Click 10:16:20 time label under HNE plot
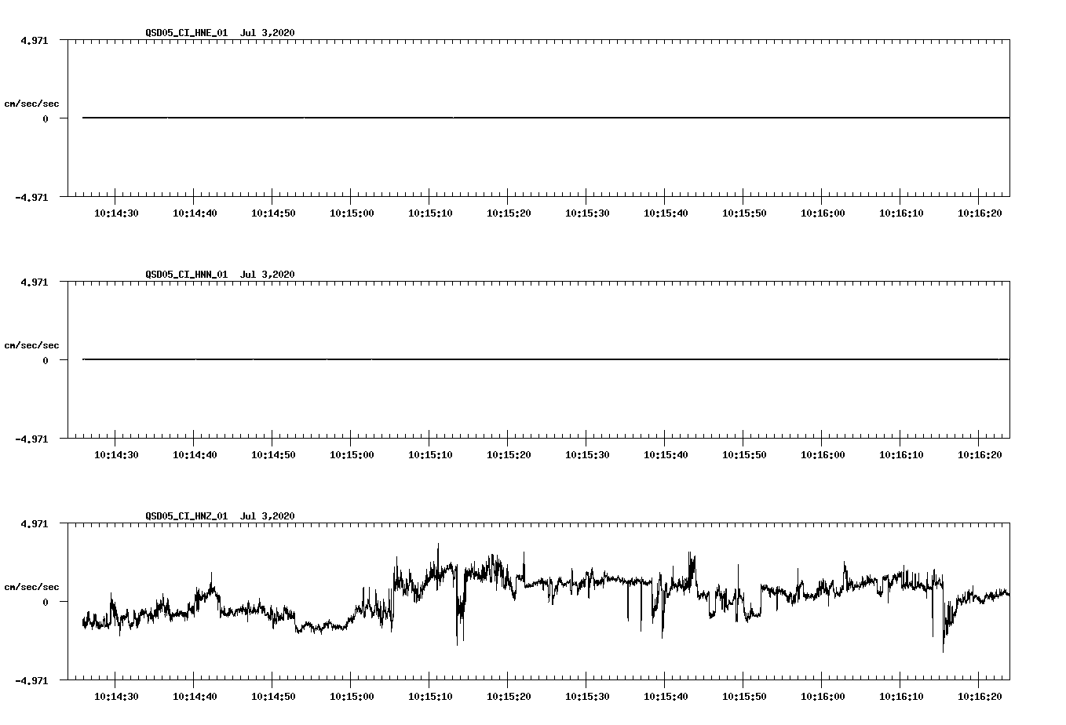 coord(980,213)
